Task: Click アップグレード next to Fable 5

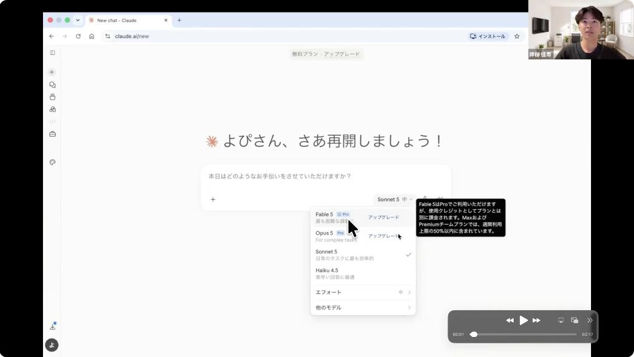Action: 383,217
